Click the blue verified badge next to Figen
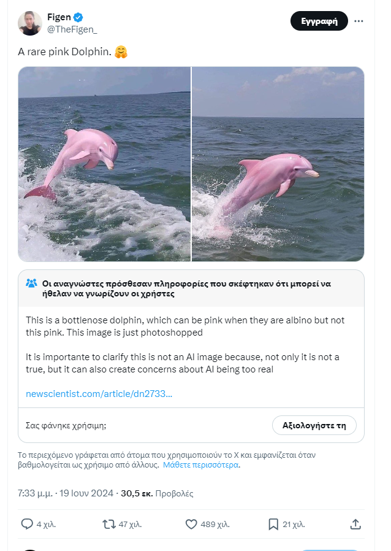 (78, 17)
